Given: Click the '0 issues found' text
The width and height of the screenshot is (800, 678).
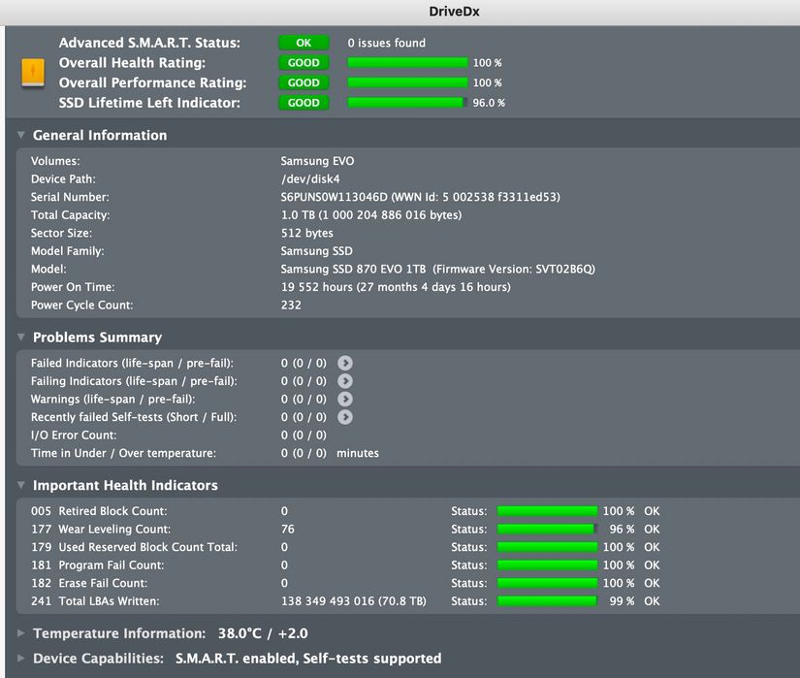Looking at the screenshot, I should [386, 43].
